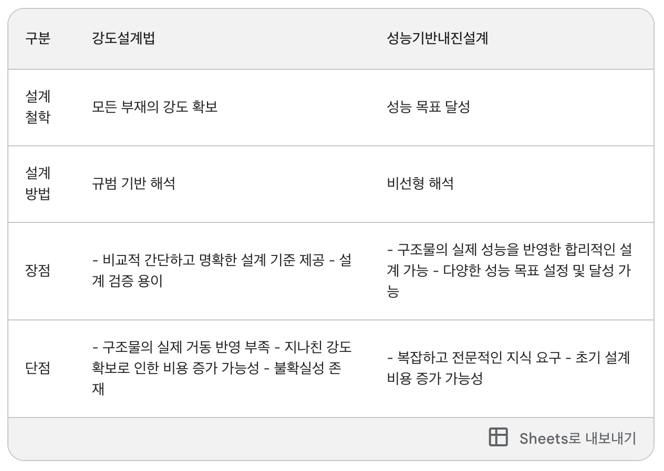Click the Sheets export table icon

tap(498, 437)
